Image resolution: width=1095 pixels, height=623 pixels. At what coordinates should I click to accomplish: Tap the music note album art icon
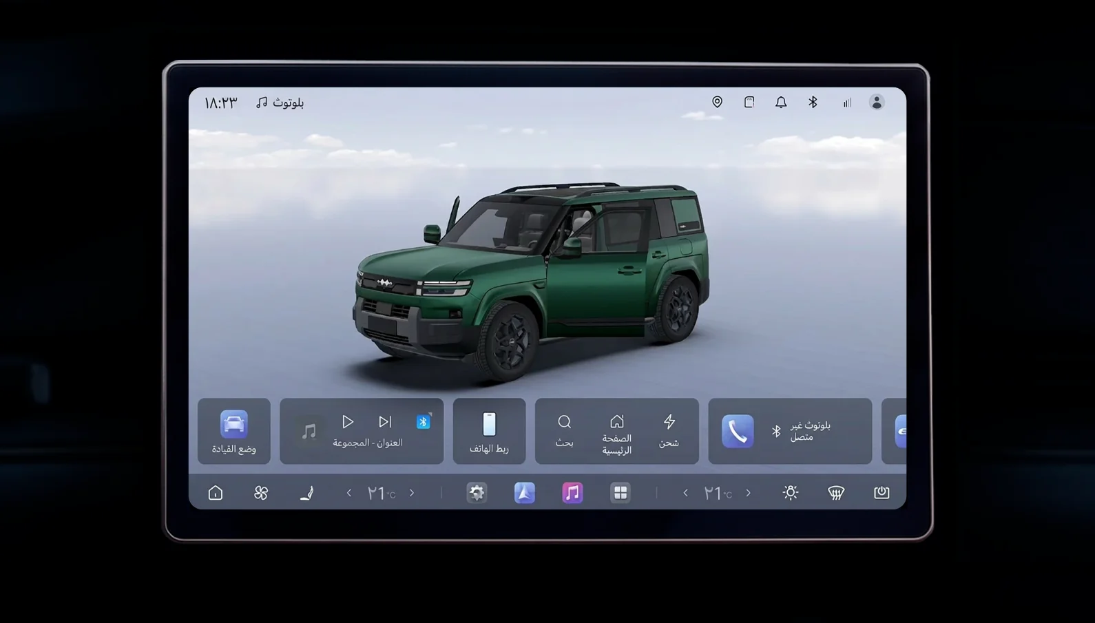pyautogui.click(x=309, y=432)
